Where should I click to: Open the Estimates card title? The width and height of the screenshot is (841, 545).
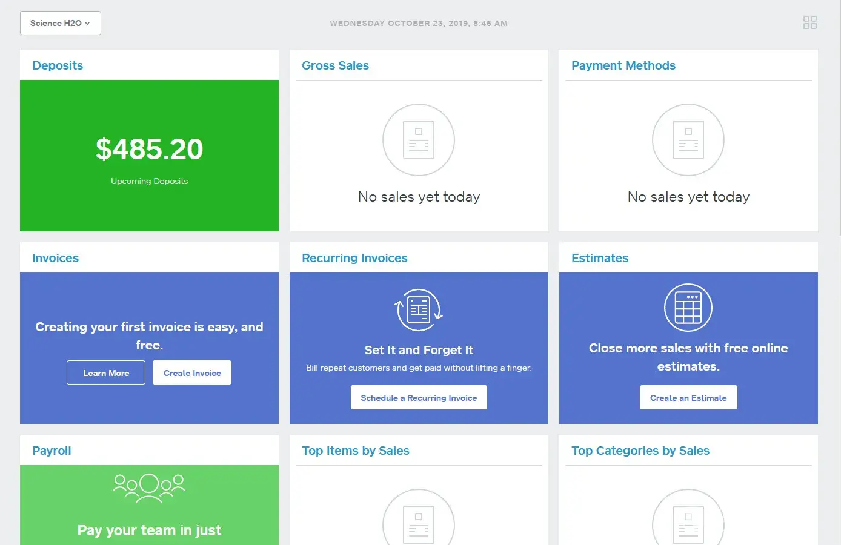tap(600, 258)
